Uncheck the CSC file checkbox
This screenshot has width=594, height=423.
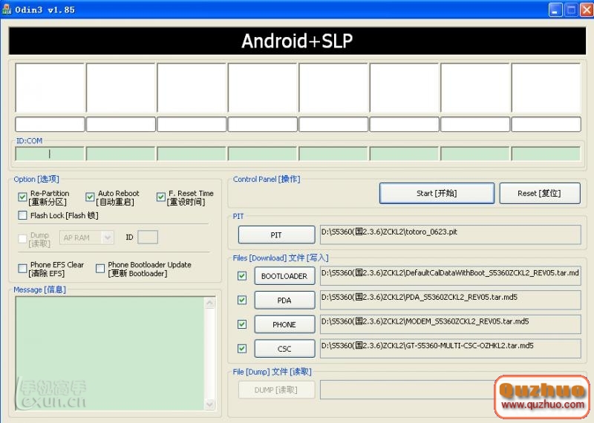point(242,348)
